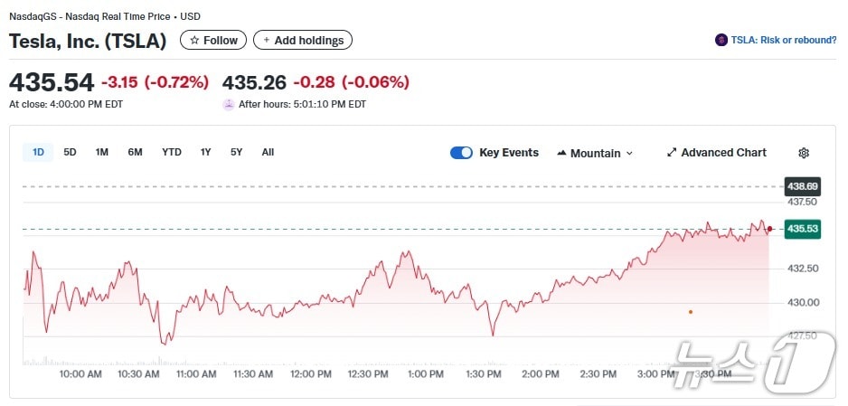Click the plus icon in Add holdings
The image size is (848, 406).
click(267, 40)
